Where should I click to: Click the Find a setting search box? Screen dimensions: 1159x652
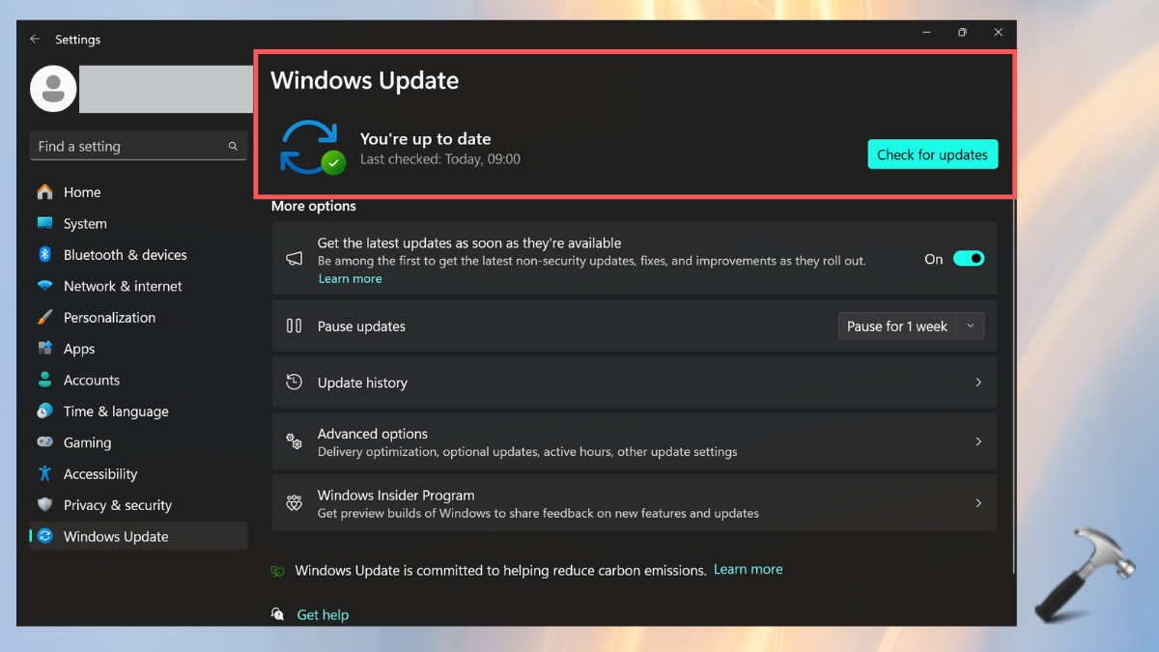tap(139, 146)
